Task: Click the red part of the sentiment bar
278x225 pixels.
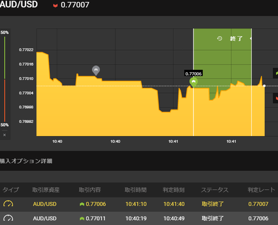Action: coord(5,100)
